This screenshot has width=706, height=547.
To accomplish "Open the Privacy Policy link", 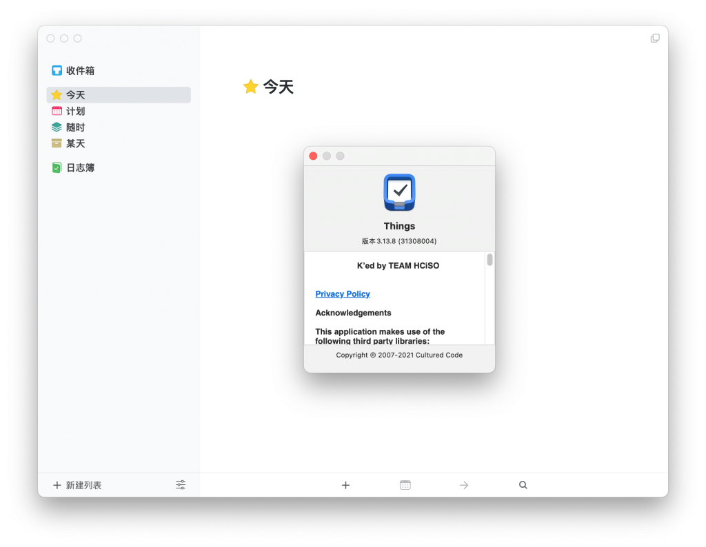I will click(343, 293).
